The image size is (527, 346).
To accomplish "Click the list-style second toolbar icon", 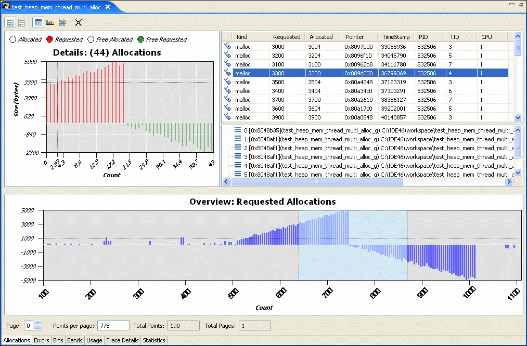I will click(22, 22).
